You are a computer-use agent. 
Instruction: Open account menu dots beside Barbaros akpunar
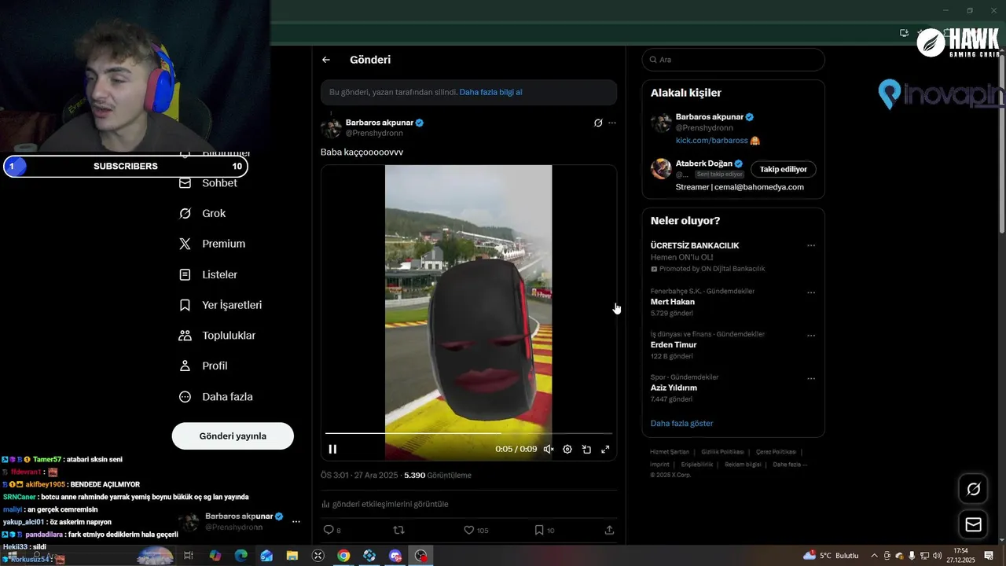click(296, 521)
